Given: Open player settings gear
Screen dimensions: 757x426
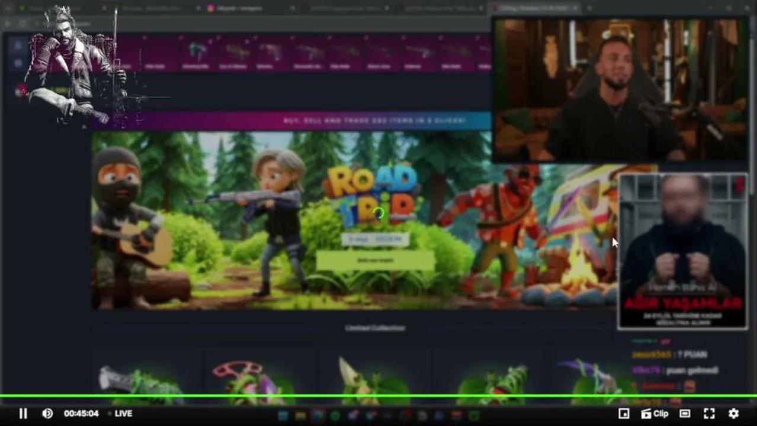Looking at the screenshot, I should pos(733,414).
